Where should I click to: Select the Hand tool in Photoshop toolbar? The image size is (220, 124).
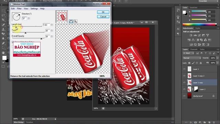pyautogui.click(x=3, y=53)
